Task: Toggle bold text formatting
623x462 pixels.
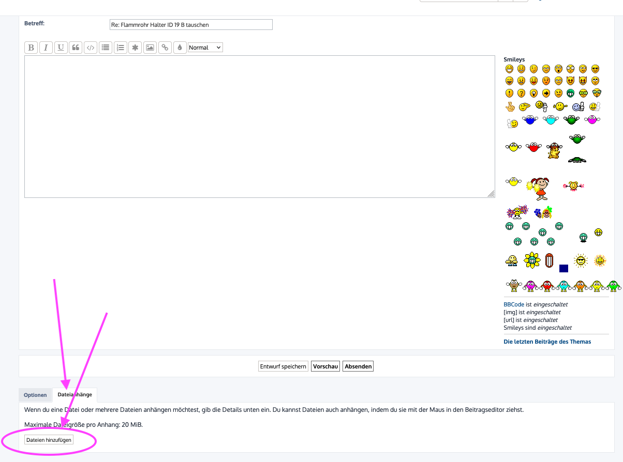Action: tap(31, 48)
